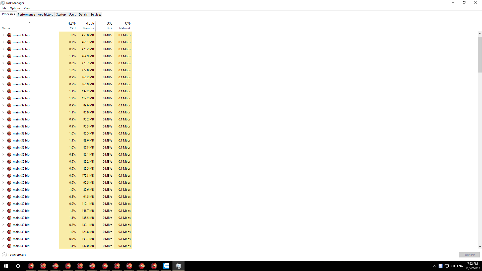
Task: Click the main process icon with 179.8 MB memory
Action: point(9,176)
